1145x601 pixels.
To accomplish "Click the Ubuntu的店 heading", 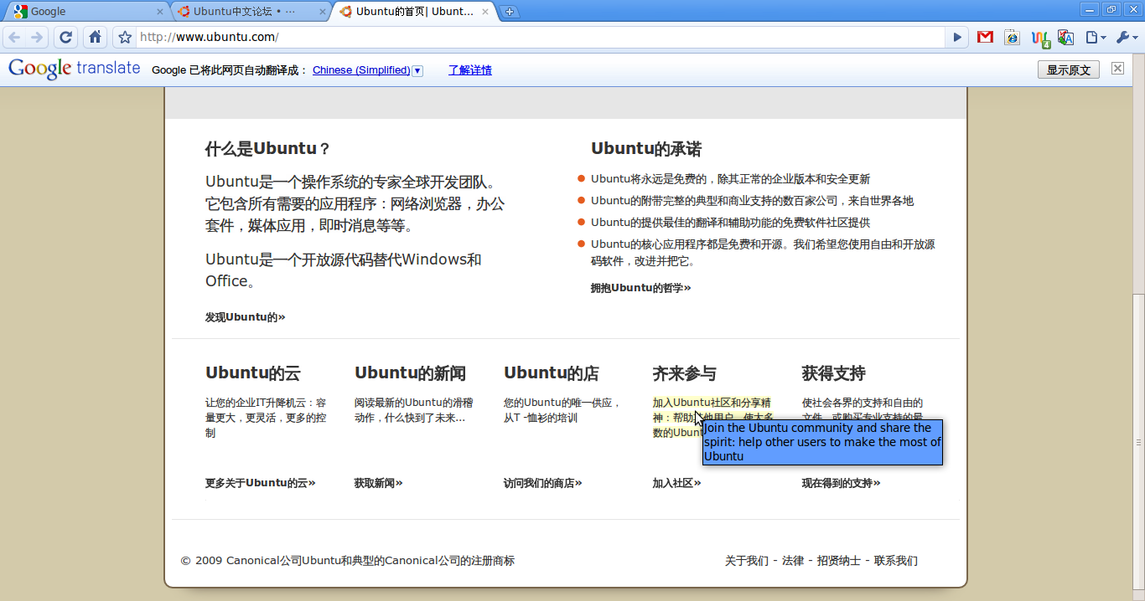I will (552, 373).
